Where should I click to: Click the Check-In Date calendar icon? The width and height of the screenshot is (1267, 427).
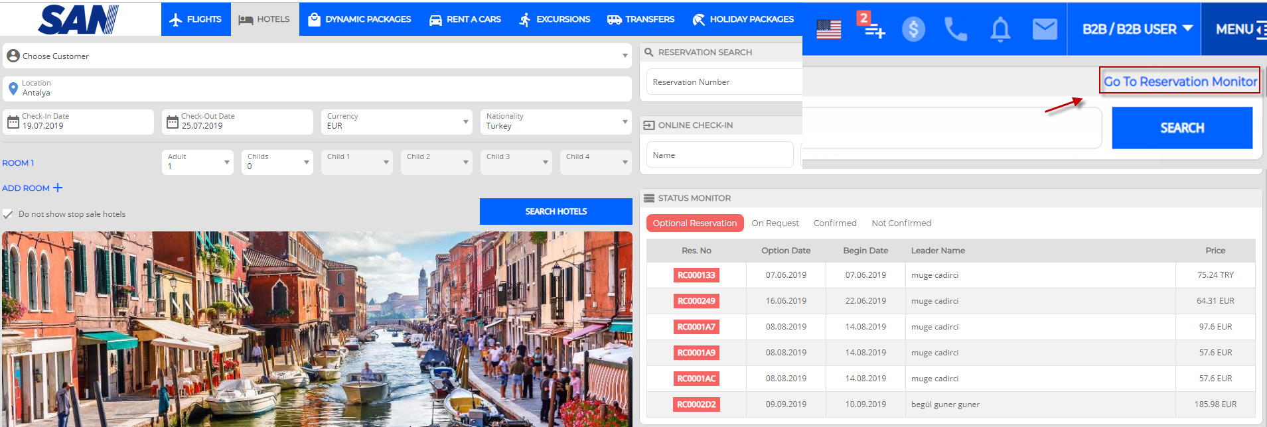13,122
